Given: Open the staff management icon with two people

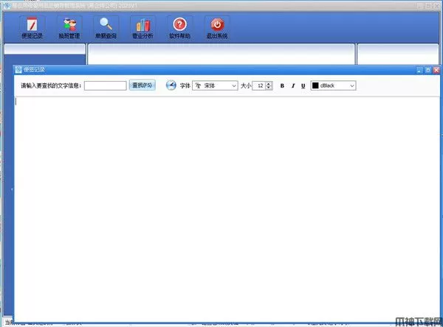Looking at the screenshot, I should pyautogui.click(x=69, y=28).
